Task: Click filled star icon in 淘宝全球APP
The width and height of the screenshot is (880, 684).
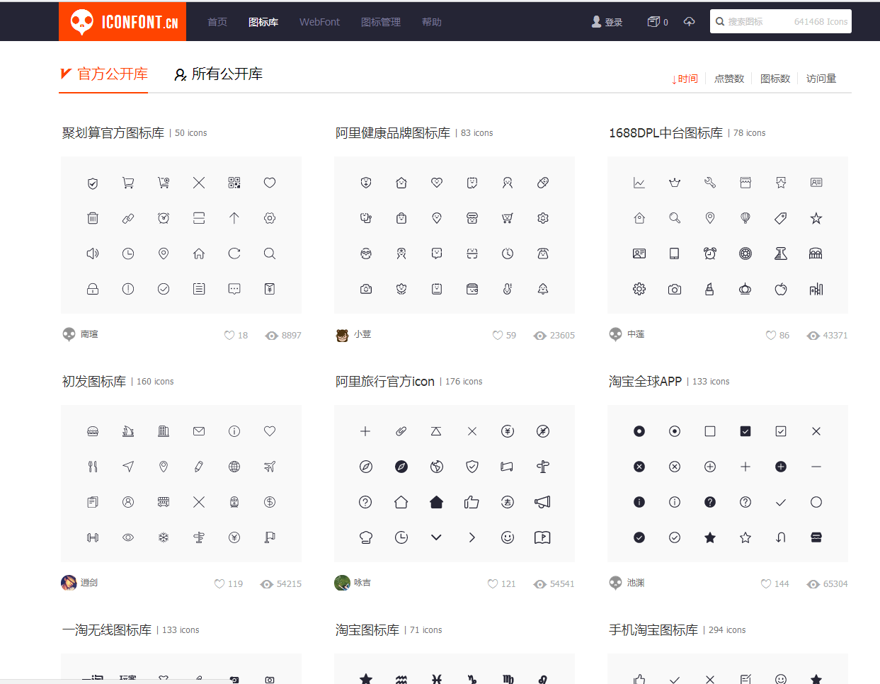Action: (710, 537)
